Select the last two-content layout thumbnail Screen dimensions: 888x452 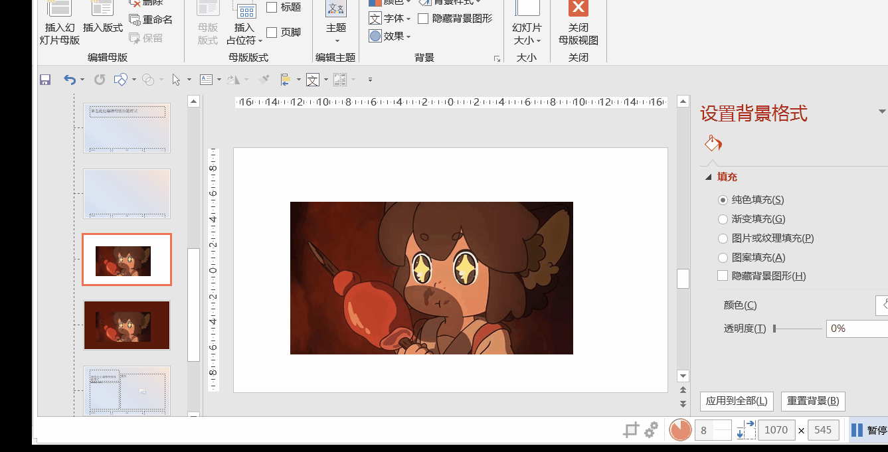pyautogui.click(x=127, y=390)
